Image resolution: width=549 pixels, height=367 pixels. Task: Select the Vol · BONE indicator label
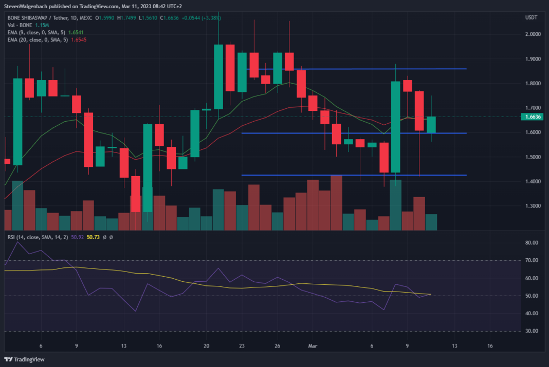pos(21,24)
